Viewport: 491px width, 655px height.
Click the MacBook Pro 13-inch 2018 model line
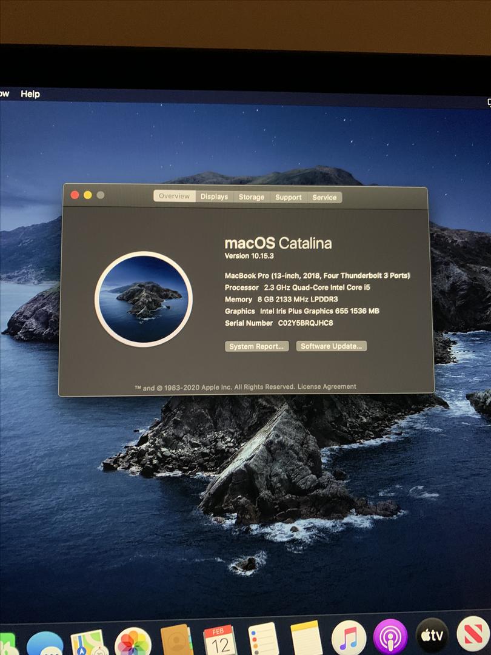pyautogui.click(x=317, y=276)
